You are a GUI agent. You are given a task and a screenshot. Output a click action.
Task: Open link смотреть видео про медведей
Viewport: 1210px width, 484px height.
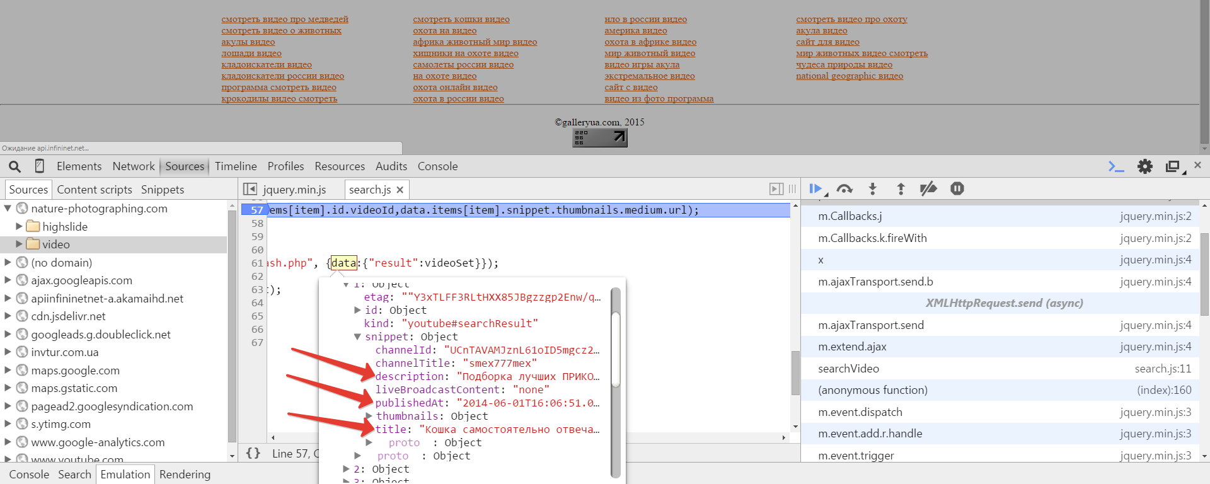[x=285, y=20]
